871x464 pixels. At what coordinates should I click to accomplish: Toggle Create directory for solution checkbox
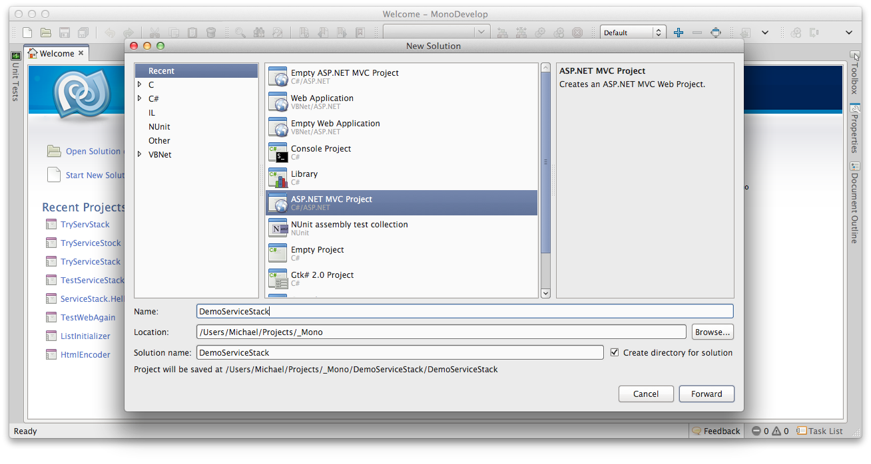(x=615, y=352)
